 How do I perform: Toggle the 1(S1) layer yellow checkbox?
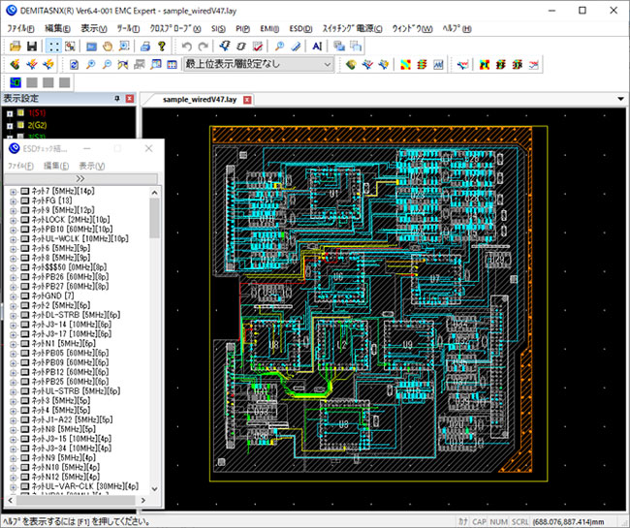(20, 113)
